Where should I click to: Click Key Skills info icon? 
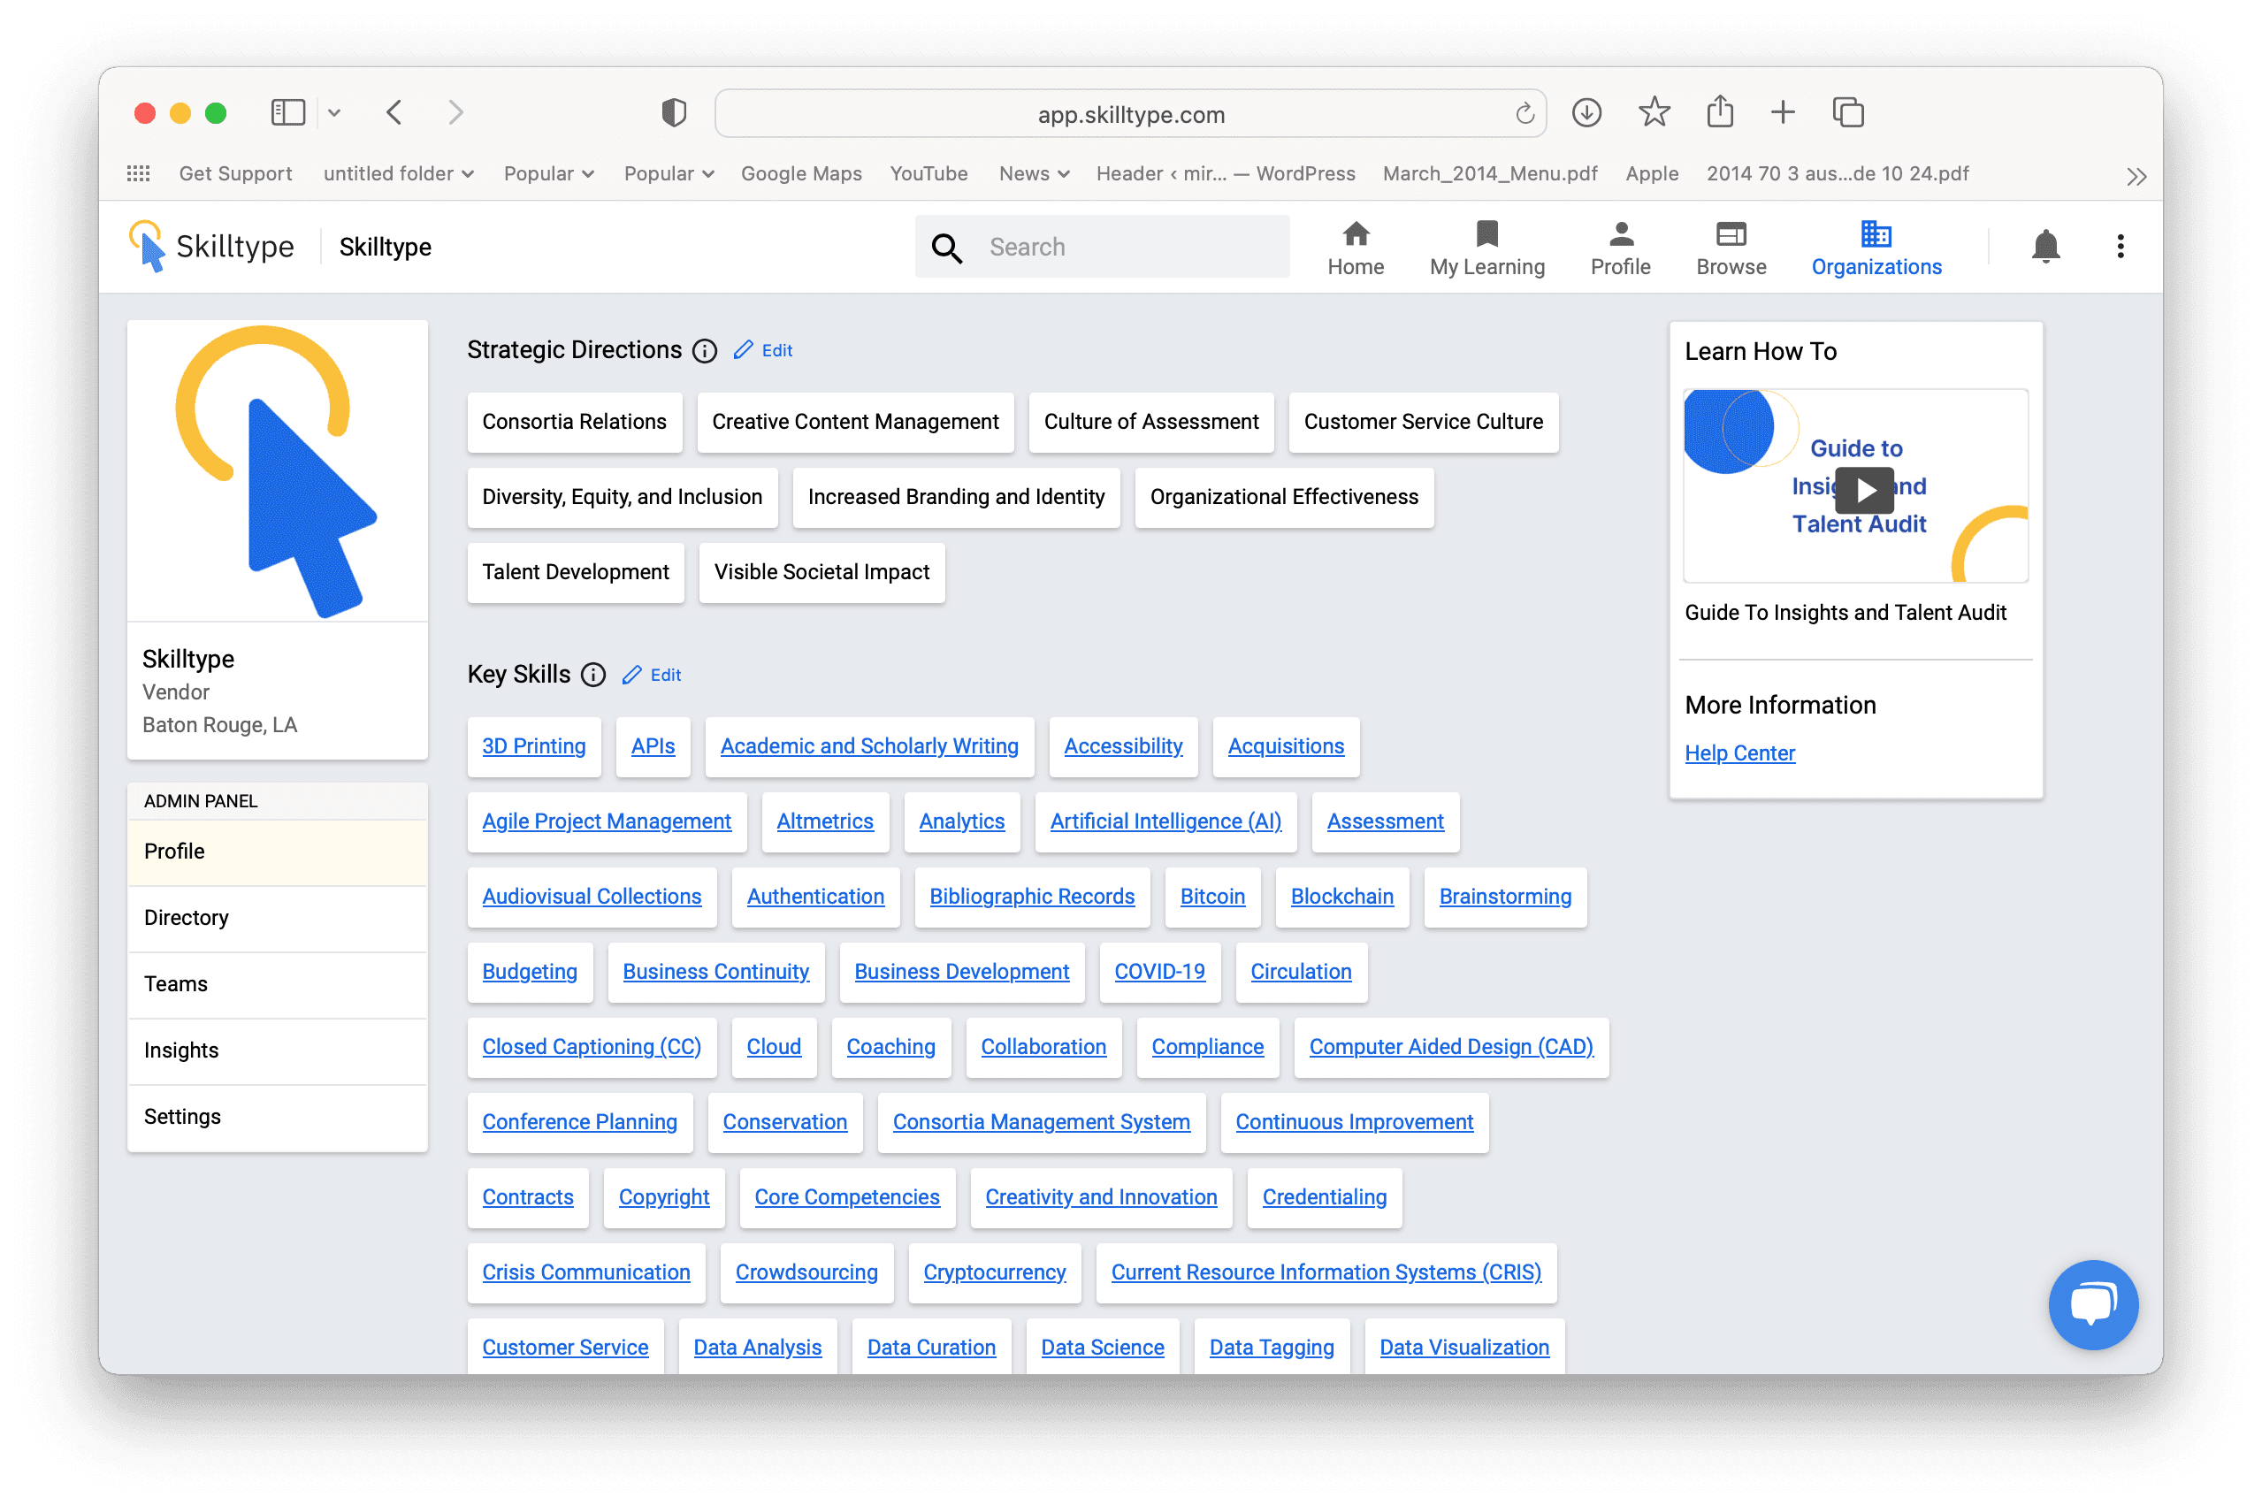593,676
